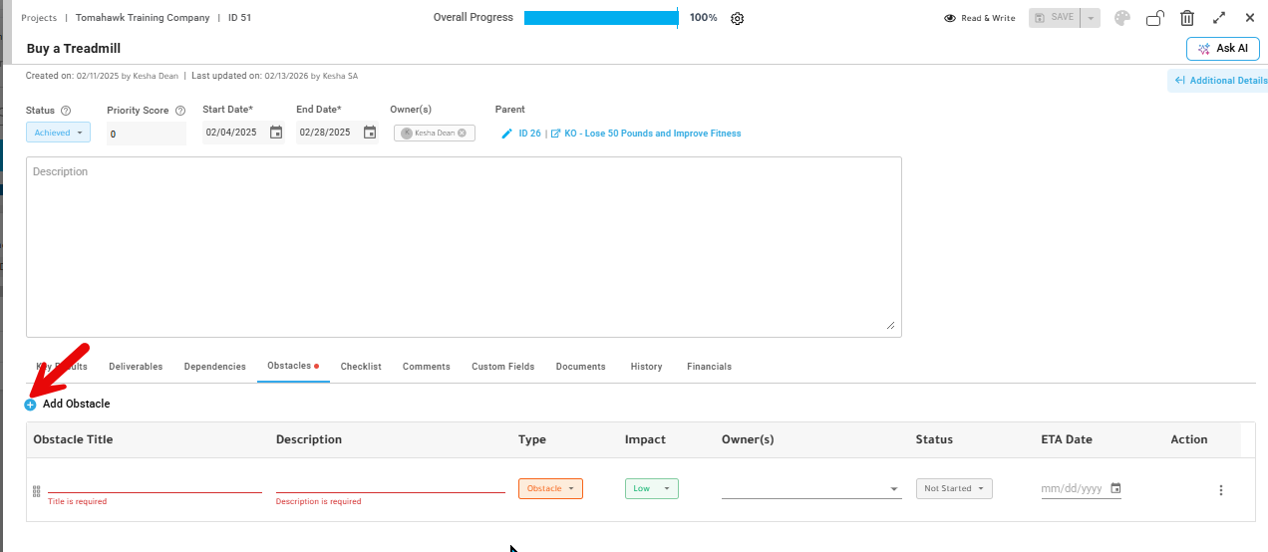Click the Status help question icon
The height and width of the screenshot is (552, 1268).
tap(66, 111)
